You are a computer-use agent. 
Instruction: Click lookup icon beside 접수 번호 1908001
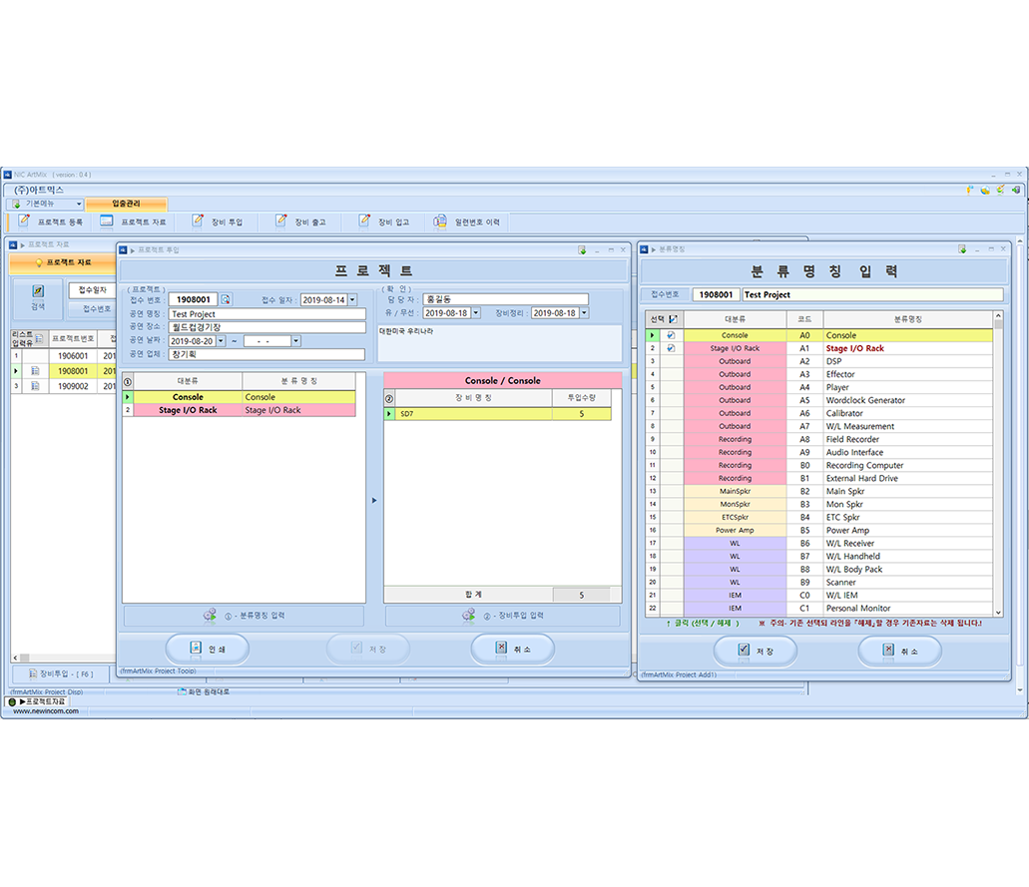click(x=227, y=299)
